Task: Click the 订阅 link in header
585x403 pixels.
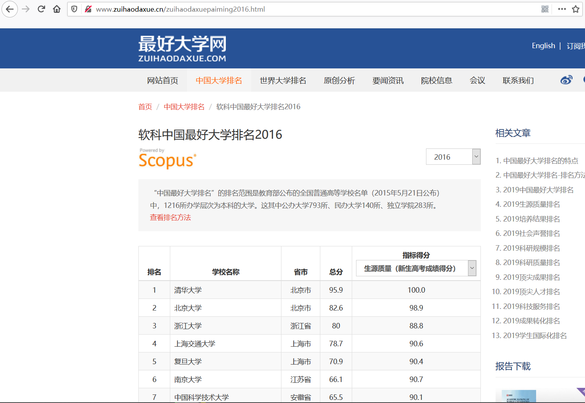Action: pos(576,46)
